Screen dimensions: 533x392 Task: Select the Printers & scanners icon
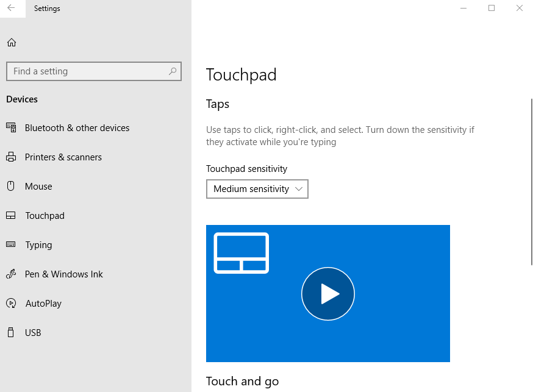[x=11, y=157]
